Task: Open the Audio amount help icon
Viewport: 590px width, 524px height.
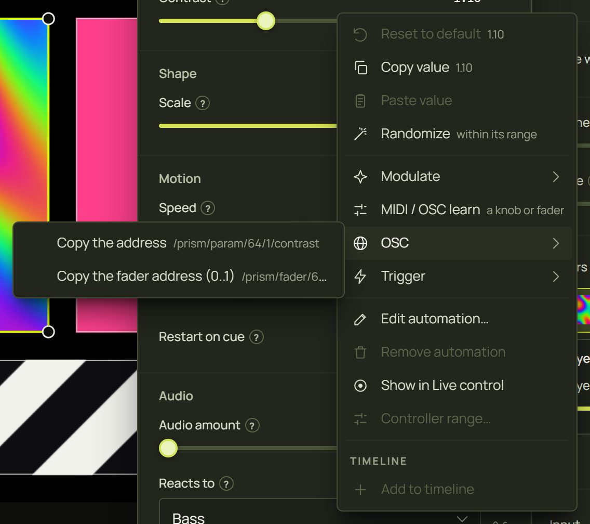Action: [x=252, y=426]
